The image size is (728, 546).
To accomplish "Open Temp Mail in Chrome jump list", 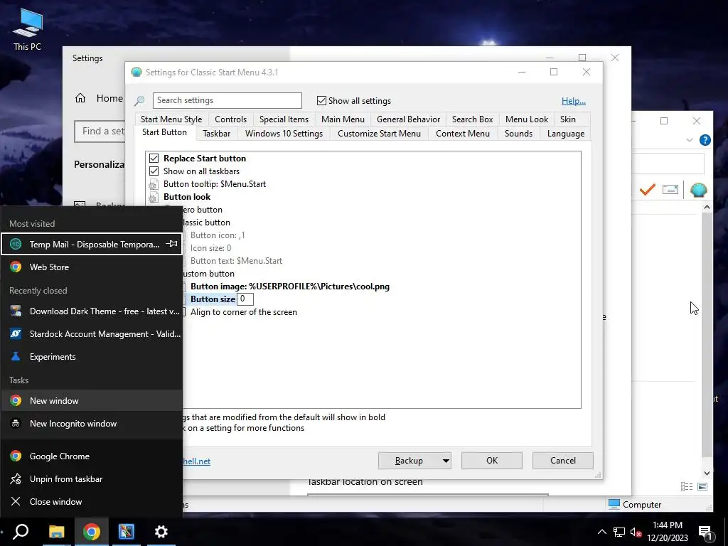I will coord(92,245).
